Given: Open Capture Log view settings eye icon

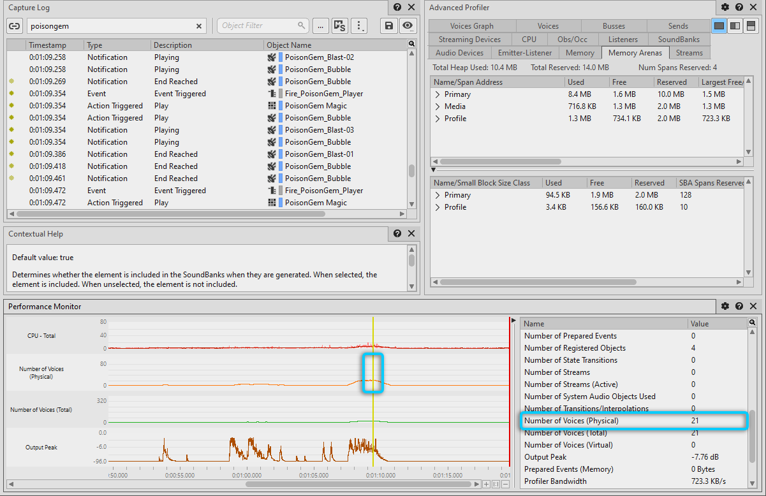Looking at the screenshot, I should coord(407,26).
